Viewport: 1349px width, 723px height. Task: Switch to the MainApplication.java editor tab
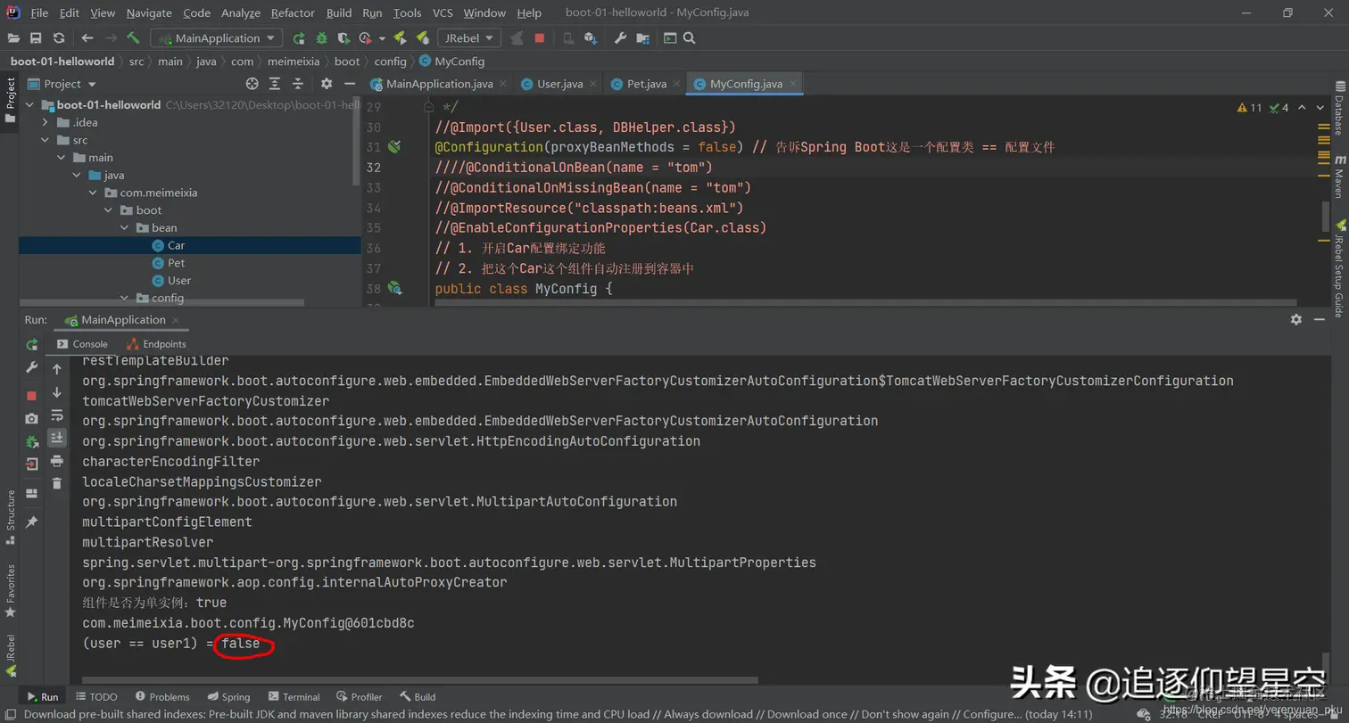click(x=439, y=84)
